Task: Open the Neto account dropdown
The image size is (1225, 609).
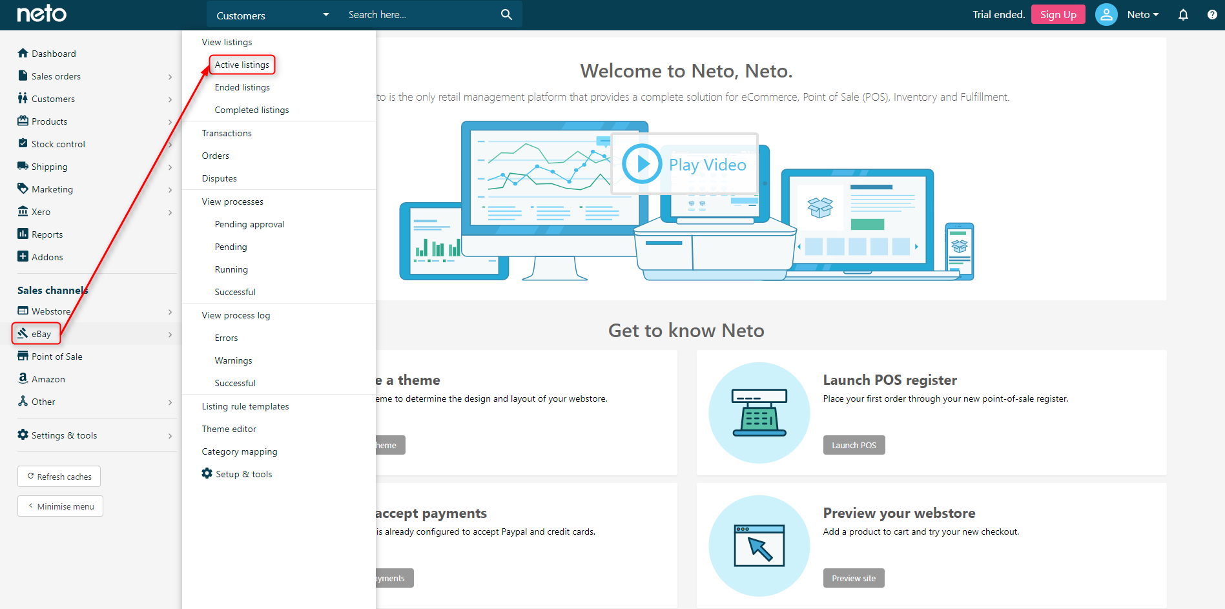Action: [1142, 15]
